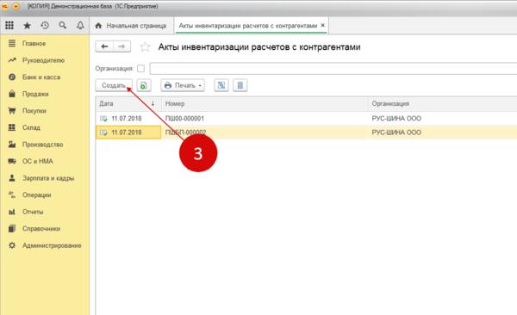The height and width of the screenshot is (315, 517).
Task: Open the search magnifier icon
Action: [x=62, y=25]
